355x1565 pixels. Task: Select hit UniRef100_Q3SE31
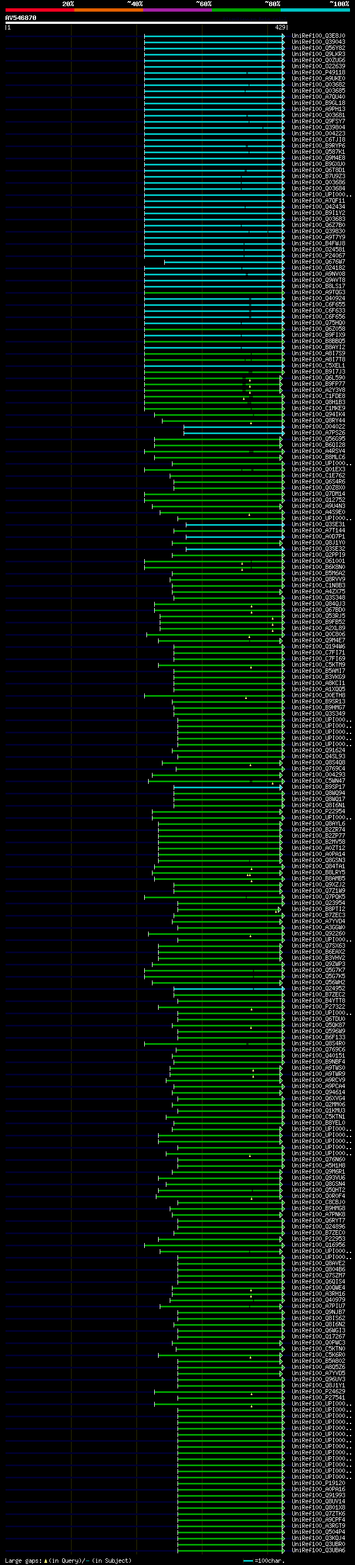[x=318, y=524]
